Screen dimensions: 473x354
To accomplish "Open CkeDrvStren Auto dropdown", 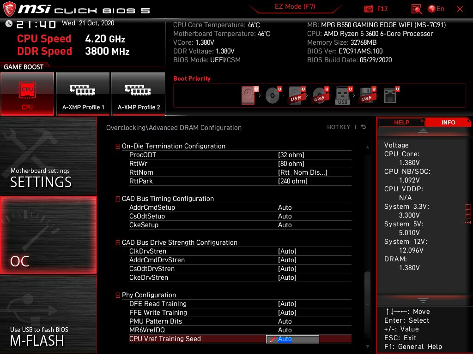I will [287, 277].
